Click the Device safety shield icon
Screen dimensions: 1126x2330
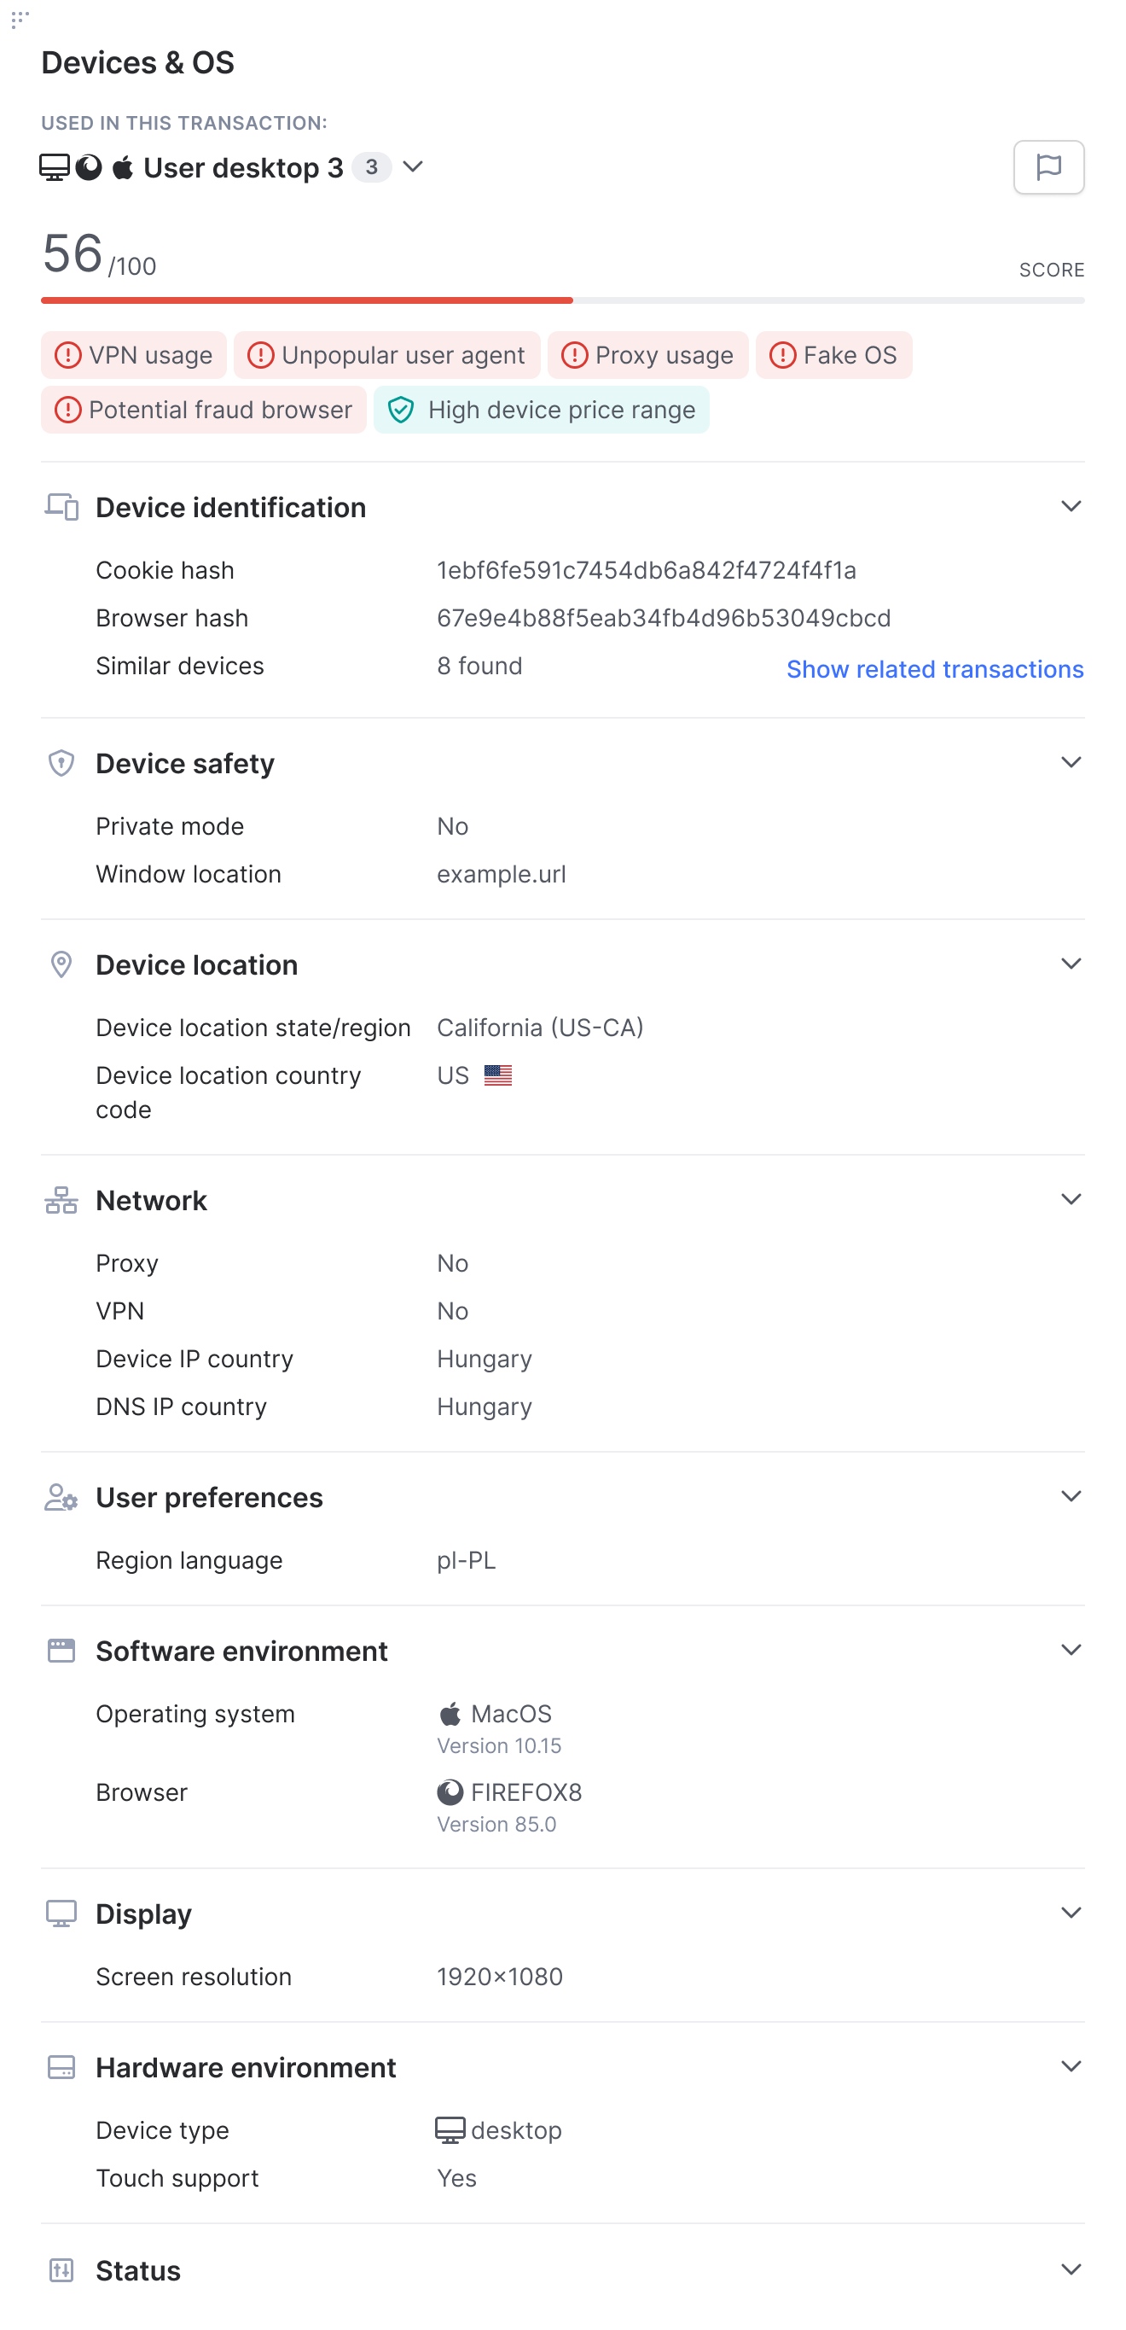coord(61,763)
